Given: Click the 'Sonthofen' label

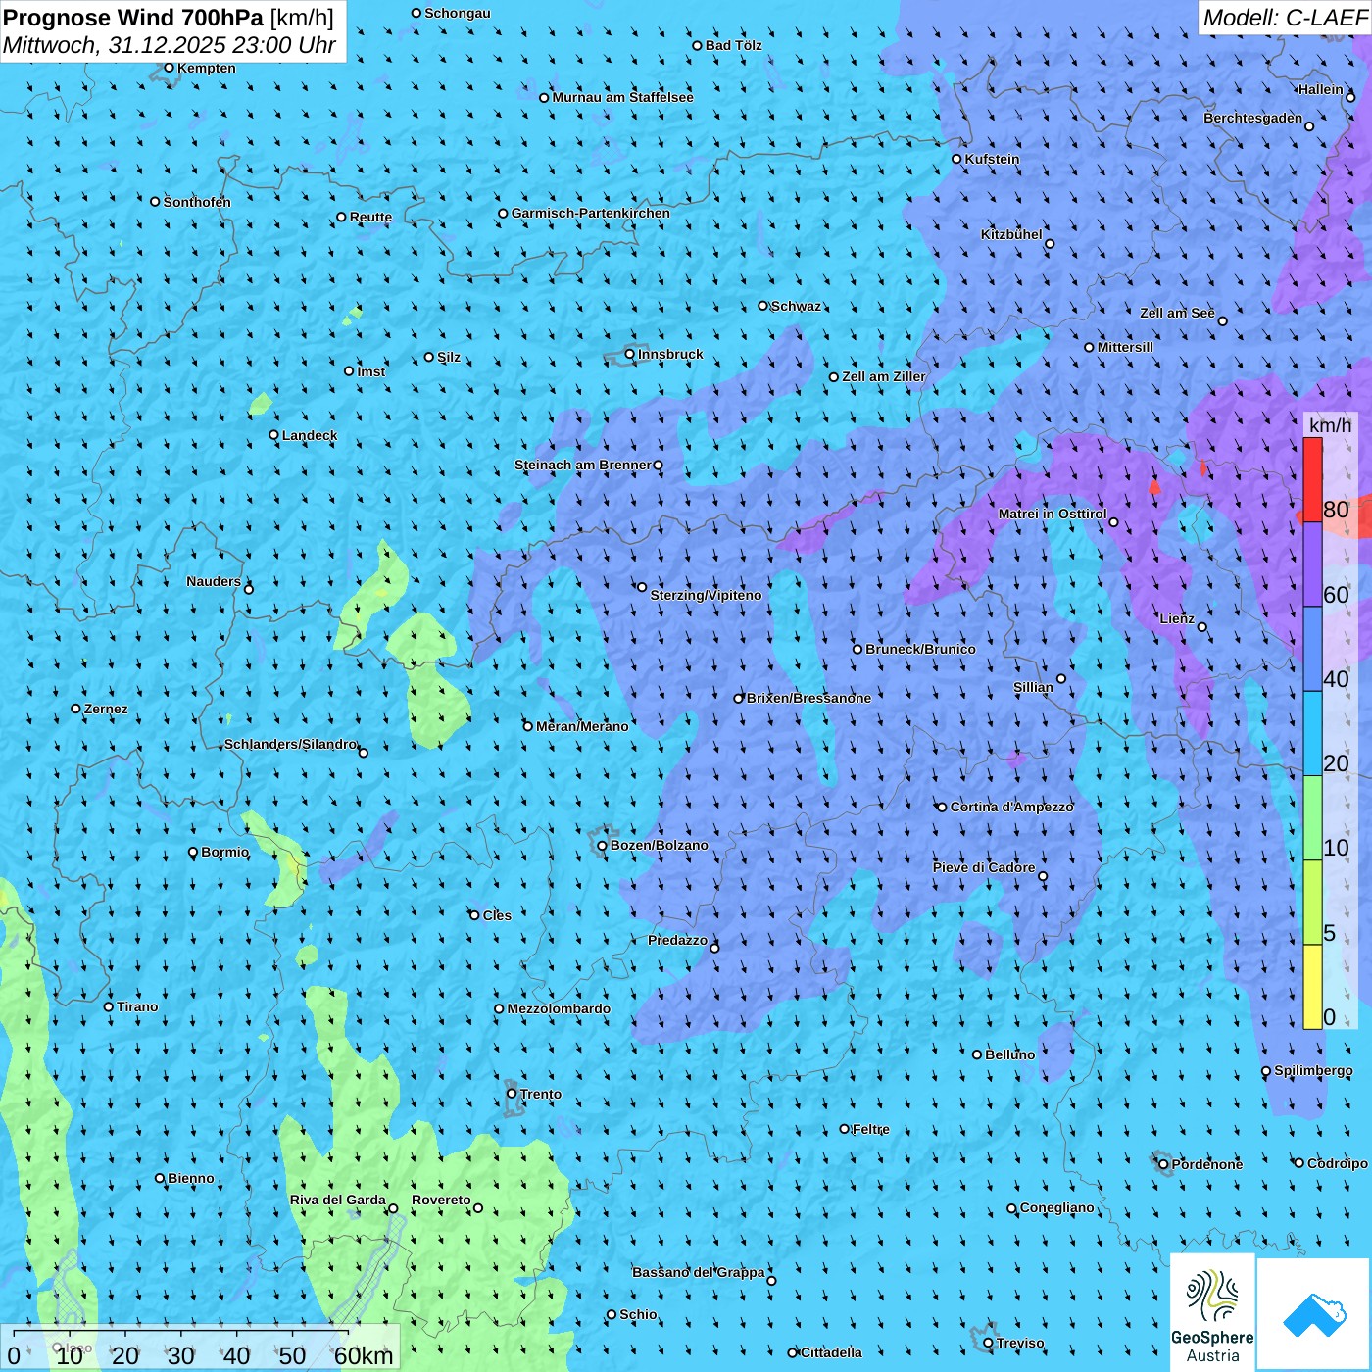Looking at the screenshot, I should [197, 202].
